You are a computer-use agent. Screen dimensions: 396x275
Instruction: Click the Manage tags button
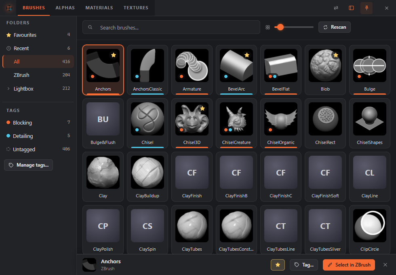point(29,165)
